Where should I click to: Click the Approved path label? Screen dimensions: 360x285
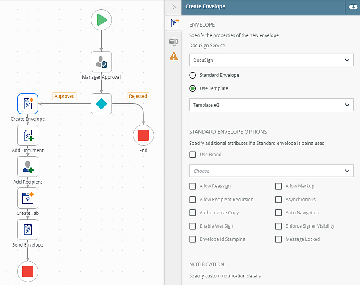coord(64,96)
